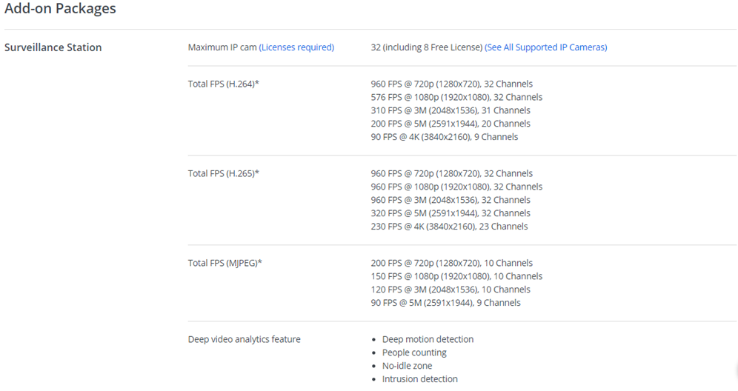Image resolution: width=738 pixels, height=391 pixels.
Task: Select the "People counting" bullet item
Action: point(414,352)
